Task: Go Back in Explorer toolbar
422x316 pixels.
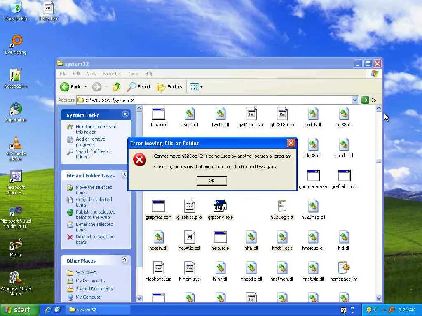Action: (70, 87)
